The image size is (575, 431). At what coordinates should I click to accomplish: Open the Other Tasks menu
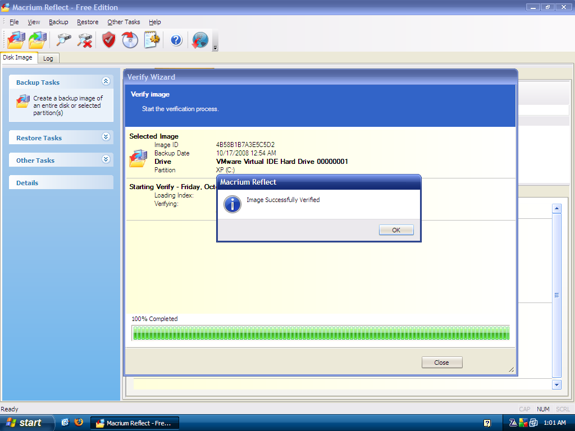point(124,22)
